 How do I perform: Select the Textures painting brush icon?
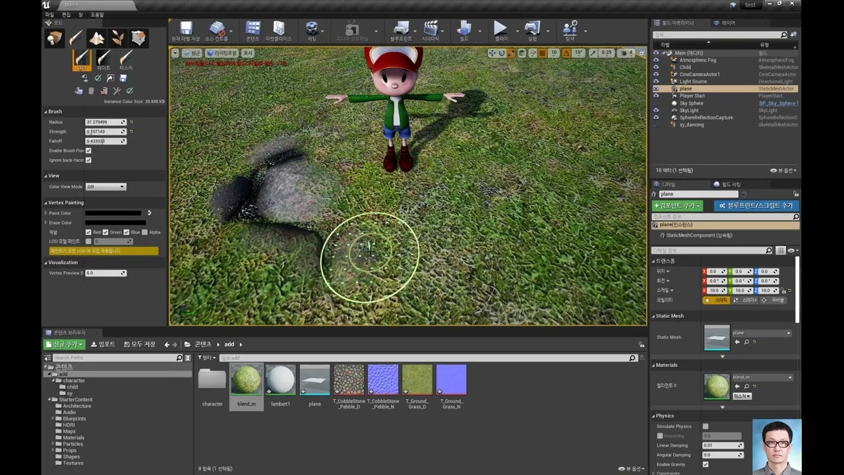point(126,60)
